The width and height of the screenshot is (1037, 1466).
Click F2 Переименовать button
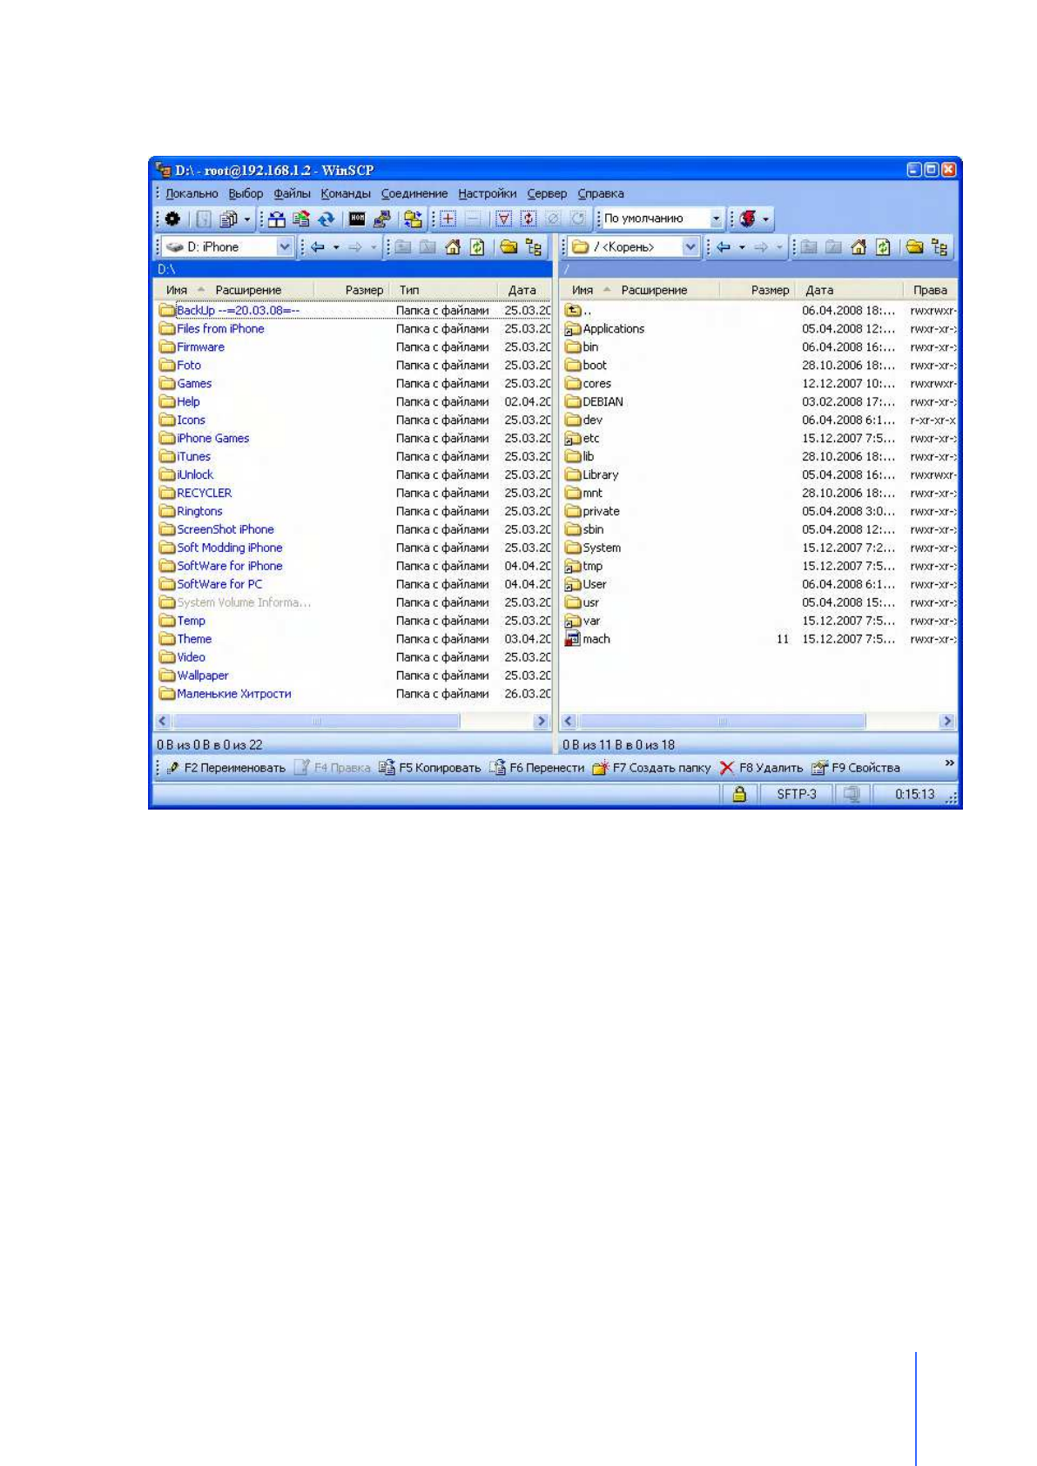226,768
